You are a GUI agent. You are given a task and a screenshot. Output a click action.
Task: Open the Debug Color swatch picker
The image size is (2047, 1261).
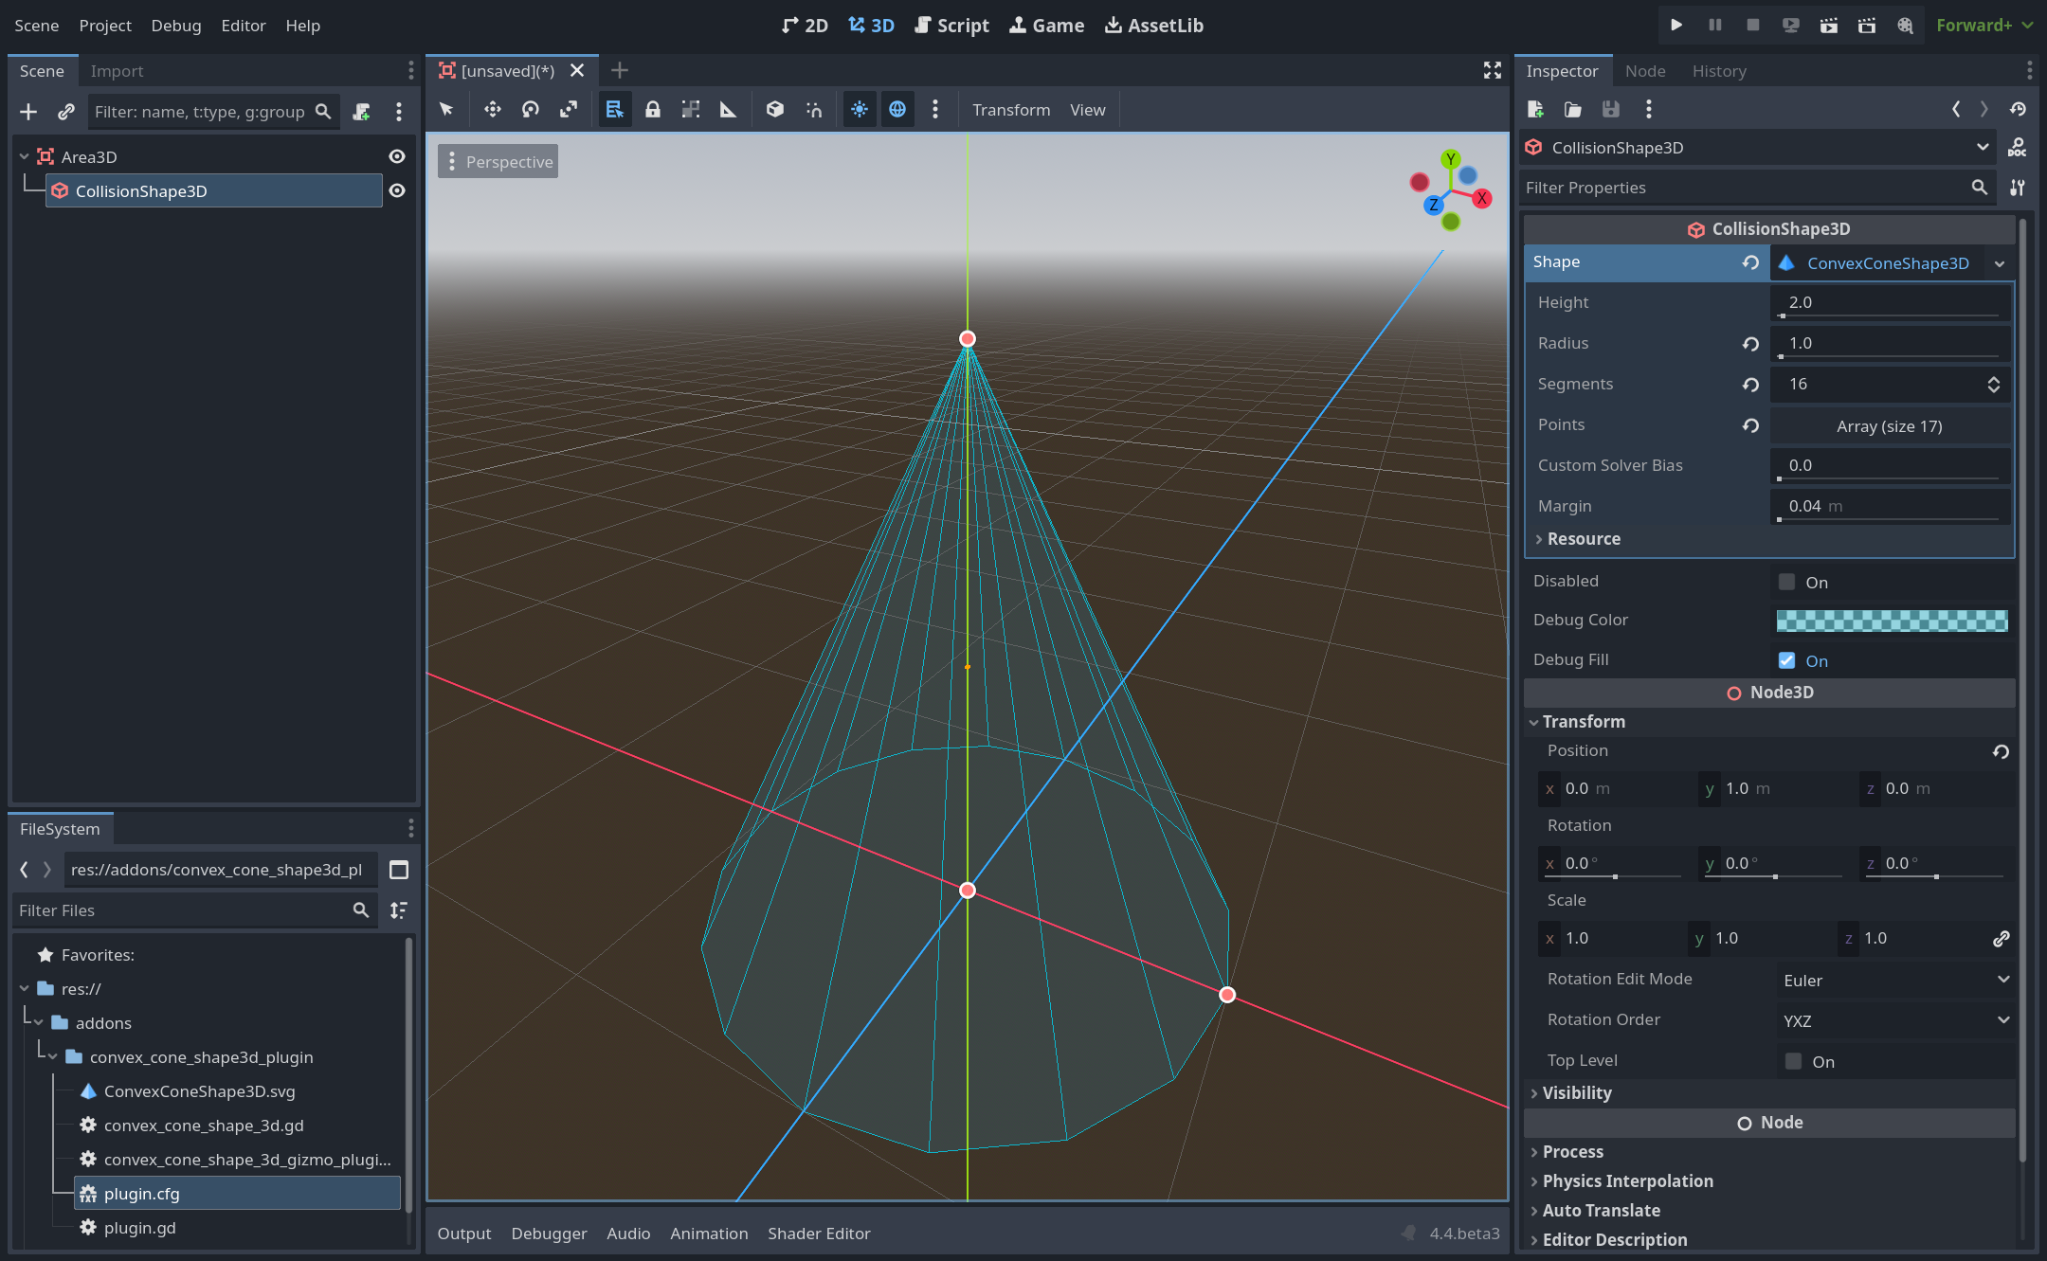coord(1891,621)
